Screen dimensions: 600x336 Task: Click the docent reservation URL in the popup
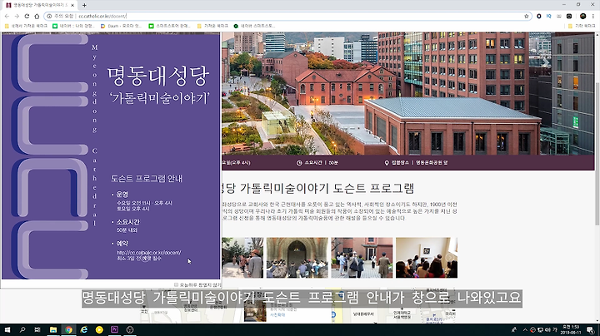(x=149, y=252)
